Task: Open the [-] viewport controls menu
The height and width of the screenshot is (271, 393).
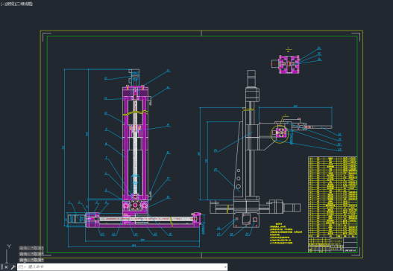Action: pyautogui.click(x=2, y=4)
